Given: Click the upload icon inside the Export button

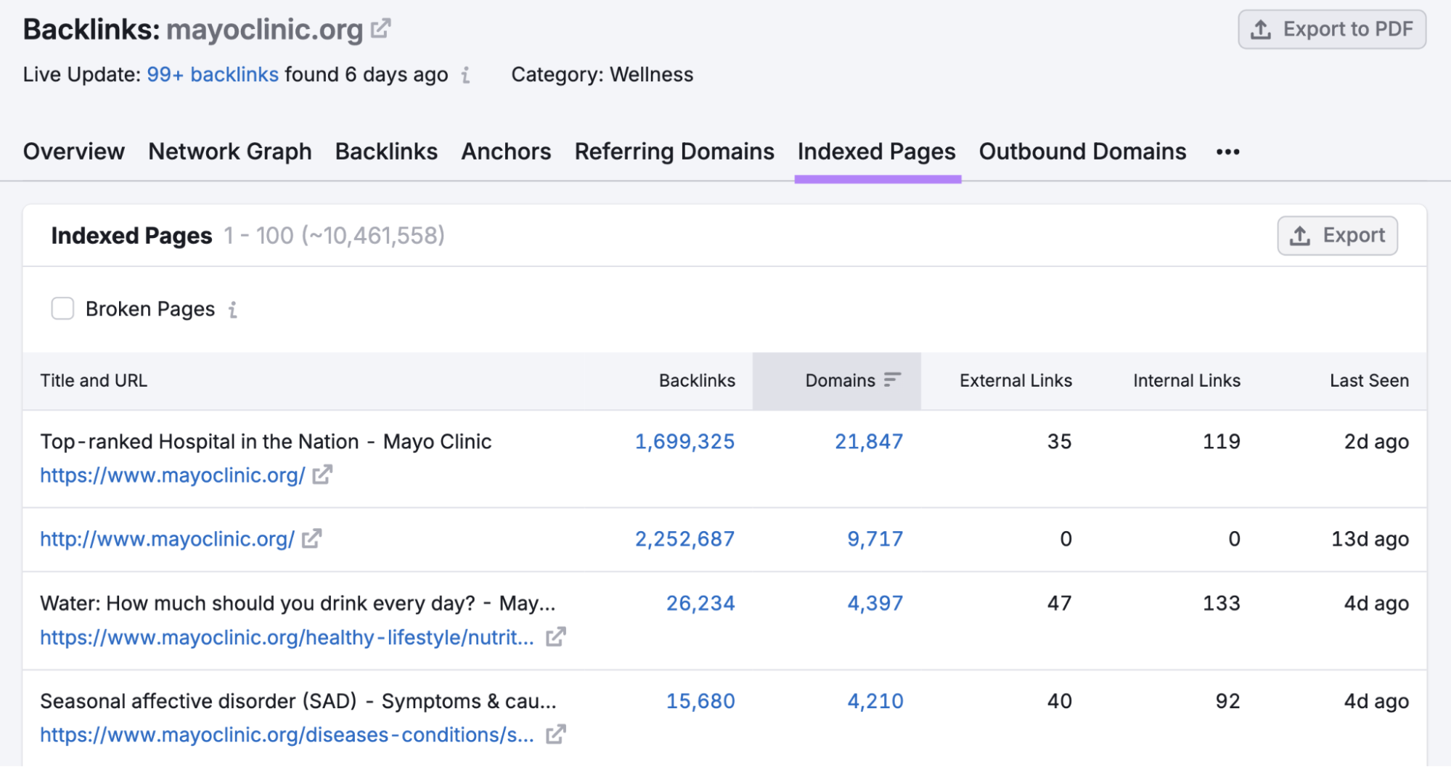Looking at the screenshot, I should (x=1299, y=235).
